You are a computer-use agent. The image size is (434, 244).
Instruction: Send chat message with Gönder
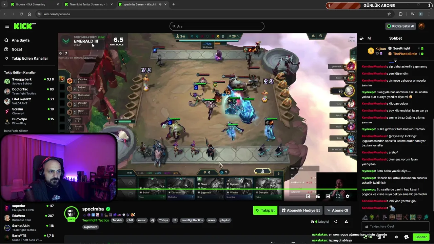pos(421,237)
